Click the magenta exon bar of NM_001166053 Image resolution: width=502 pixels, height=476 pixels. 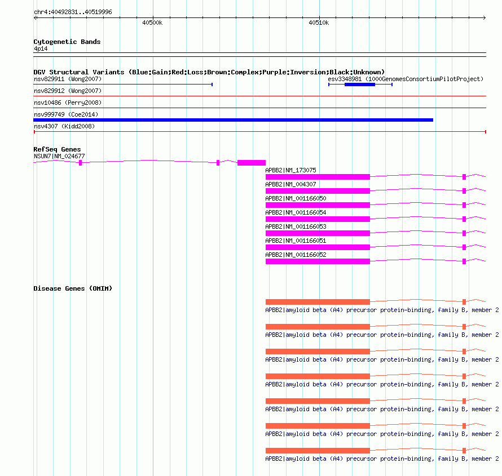(x=318, y=233)
